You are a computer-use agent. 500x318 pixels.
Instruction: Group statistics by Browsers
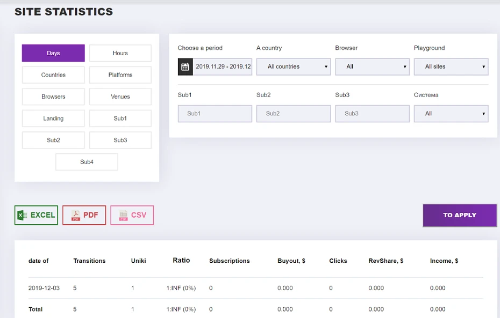[53, 97]
